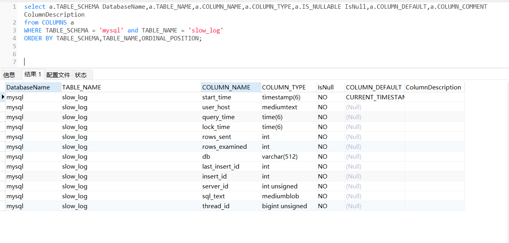Screen dimensions: 509x243
Task: Click the CURRENT_TIMESTAMP default value cell
Action: (x=375, y=97)
